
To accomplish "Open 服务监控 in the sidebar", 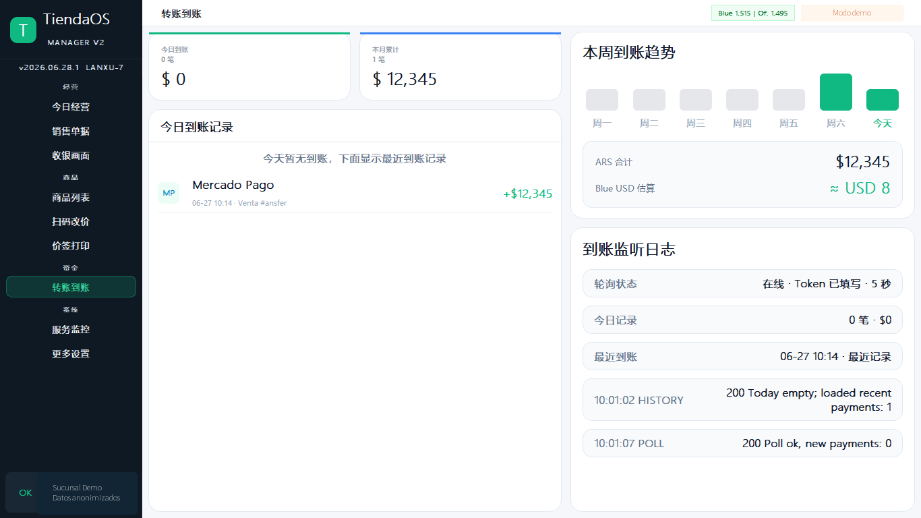I will pyautogui.click(x=71, y=329).
